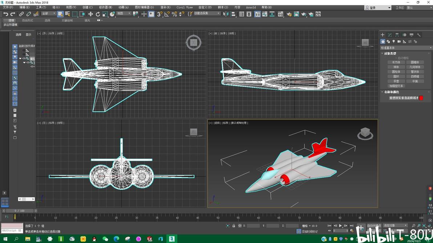Image resolution: width=433 pixels, height=243 pixels.
Task: Open the 修改器(M) menu
Action: click(x=105, y=8)
